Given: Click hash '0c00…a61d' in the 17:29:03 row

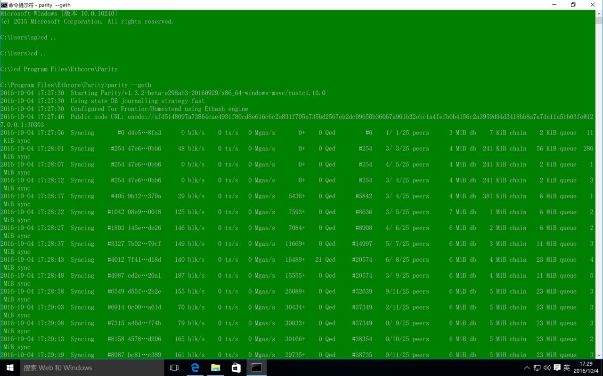Looking at the screenshot, I should (x=144, y=307).
